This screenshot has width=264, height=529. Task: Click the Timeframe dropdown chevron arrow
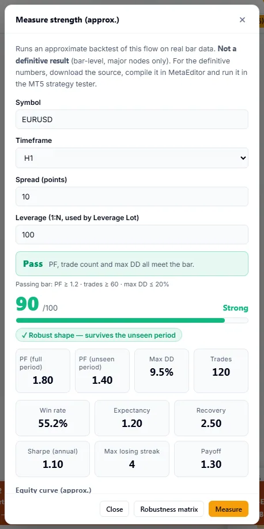pos(243,158)
